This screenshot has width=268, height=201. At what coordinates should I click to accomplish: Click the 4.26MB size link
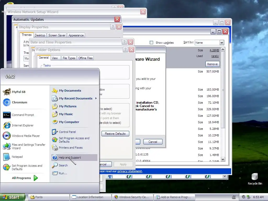214,50
